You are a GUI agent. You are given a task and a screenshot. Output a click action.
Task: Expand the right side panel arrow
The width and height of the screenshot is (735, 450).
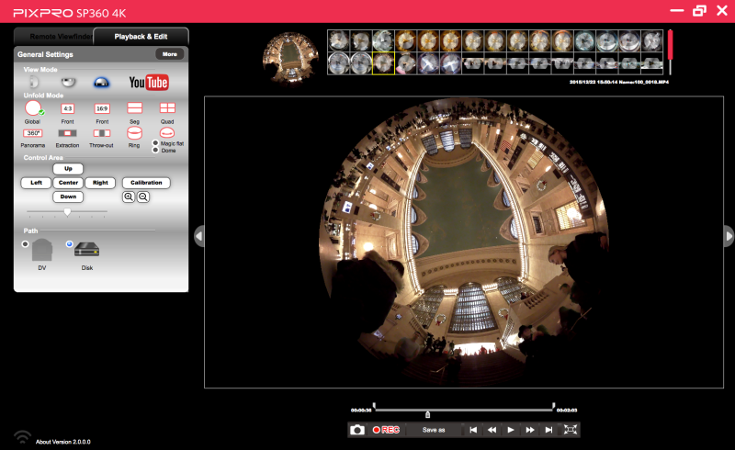coord(729,236)
